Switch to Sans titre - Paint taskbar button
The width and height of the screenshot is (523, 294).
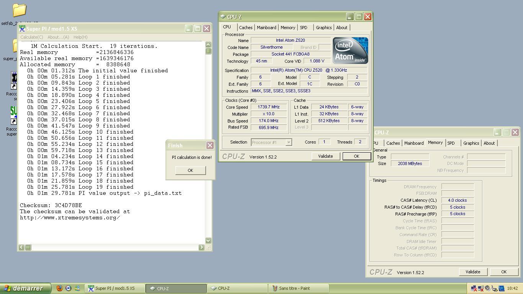299,288
